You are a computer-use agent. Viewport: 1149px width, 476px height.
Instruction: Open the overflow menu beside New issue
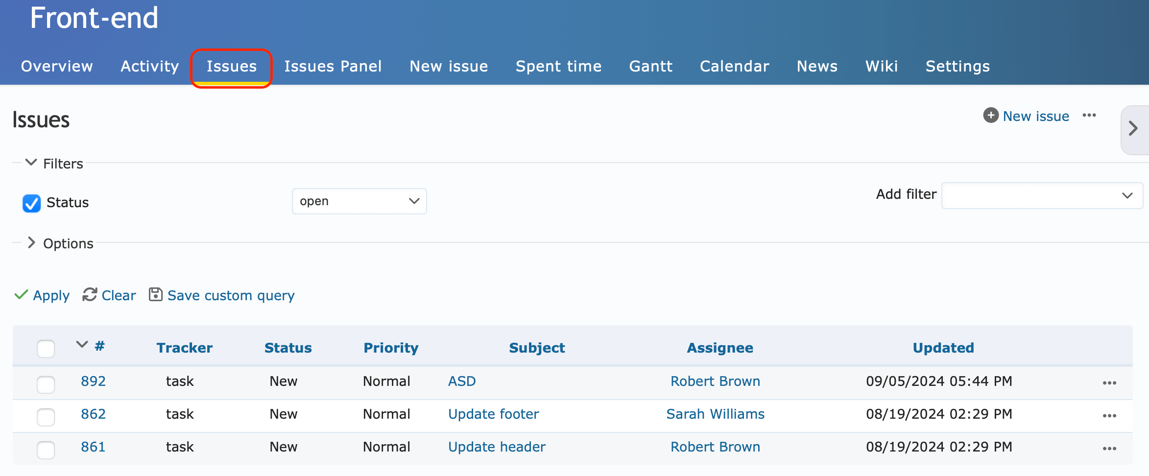pos(1089,116)
